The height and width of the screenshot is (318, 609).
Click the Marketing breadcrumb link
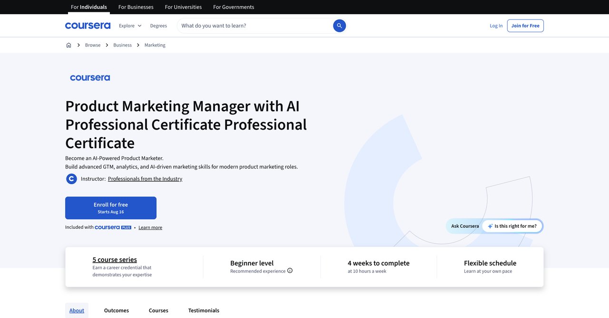click(155, 45)
